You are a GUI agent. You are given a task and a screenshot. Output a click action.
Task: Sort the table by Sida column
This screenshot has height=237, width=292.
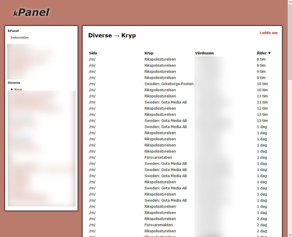pyautogui.click(x=93, y=53)
